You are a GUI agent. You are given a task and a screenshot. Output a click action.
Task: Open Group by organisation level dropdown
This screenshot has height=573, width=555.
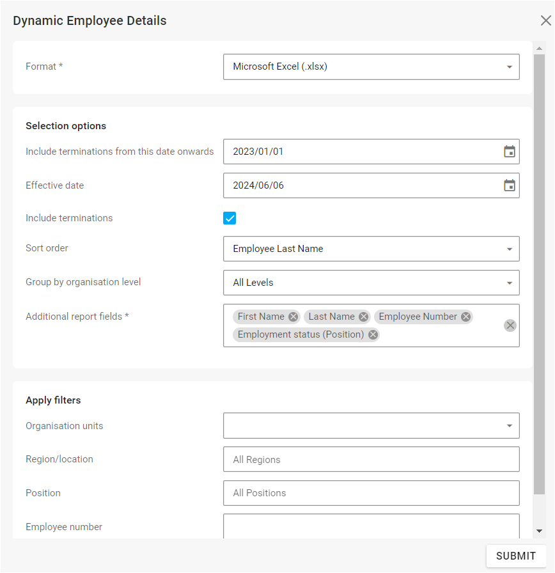tap(371, 283)
